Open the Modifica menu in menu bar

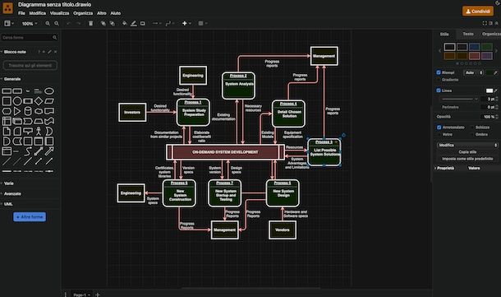point(38,13)
